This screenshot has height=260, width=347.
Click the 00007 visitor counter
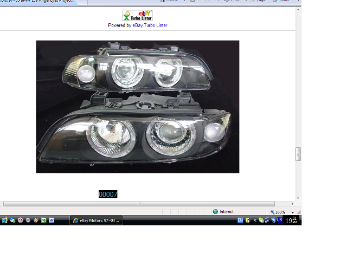click(x=108, y=194)
